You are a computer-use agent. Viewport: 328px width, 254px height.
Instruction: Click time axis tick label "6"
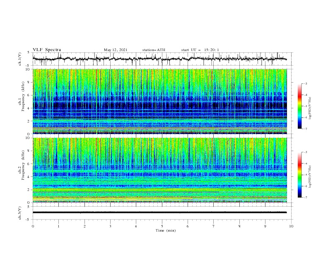point(188,226)
